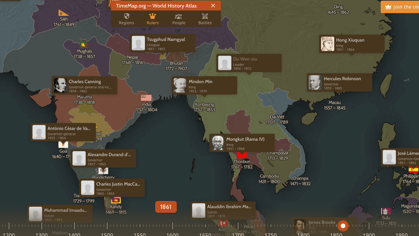Open Hong Xiuquan's portrait
Viewport: 419px width, 236px height.
click(x=327, y=44)
